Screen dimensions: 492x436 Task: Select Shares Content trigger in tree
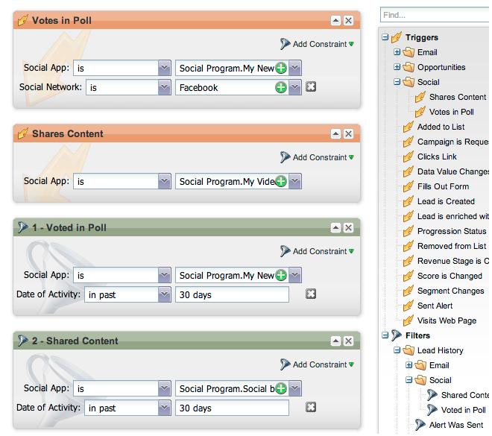coord(457,97)
